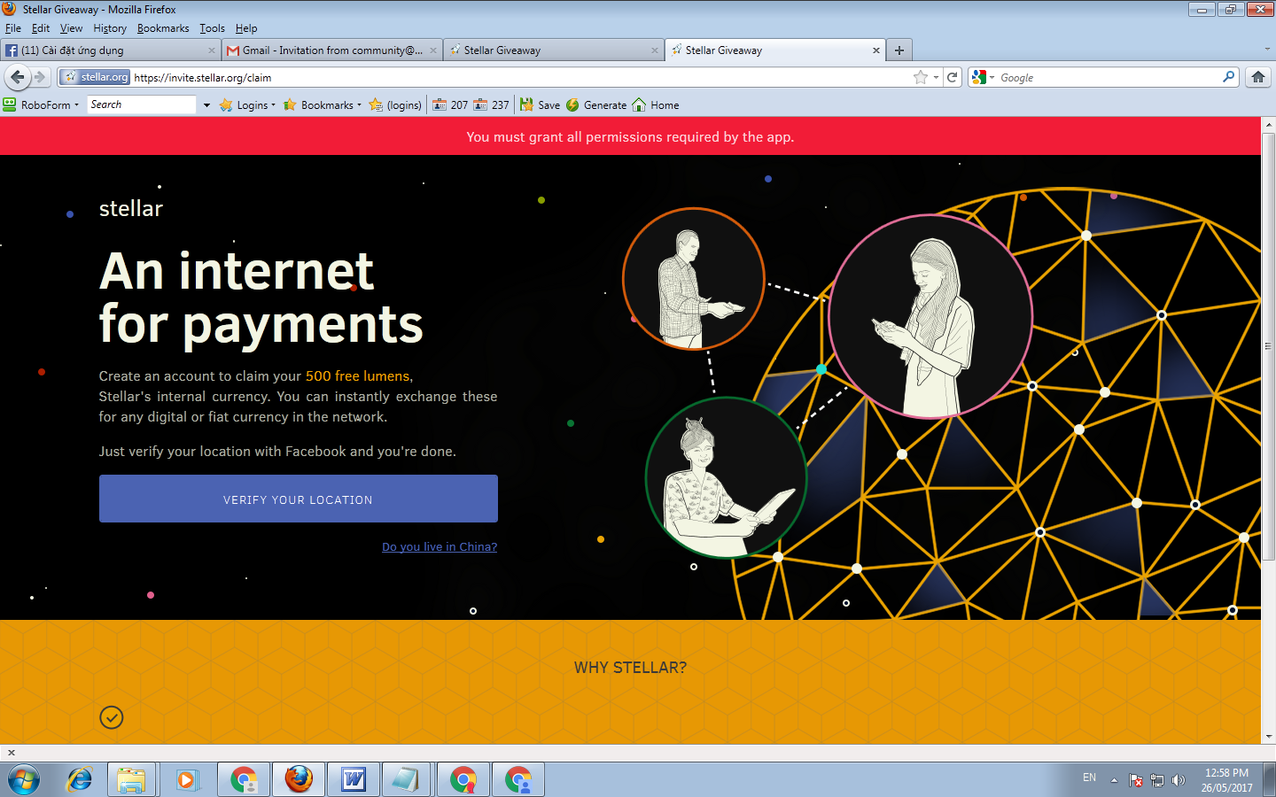Open the list-all-tabs dropdown arrow
Viewport: 1276px width, 797px height.
click(x=1267, y=50)
